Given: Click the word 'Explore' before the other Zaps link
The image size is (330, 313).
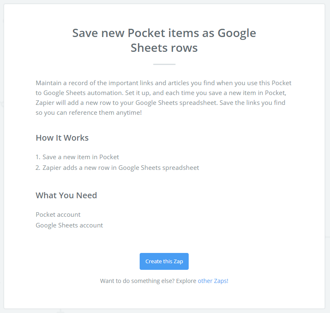Looking at the screenshot, I should tap(186, 281).
